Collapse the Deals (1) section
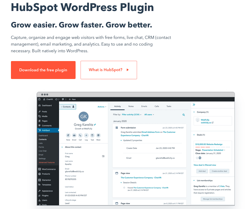 [x=193, y=135]
